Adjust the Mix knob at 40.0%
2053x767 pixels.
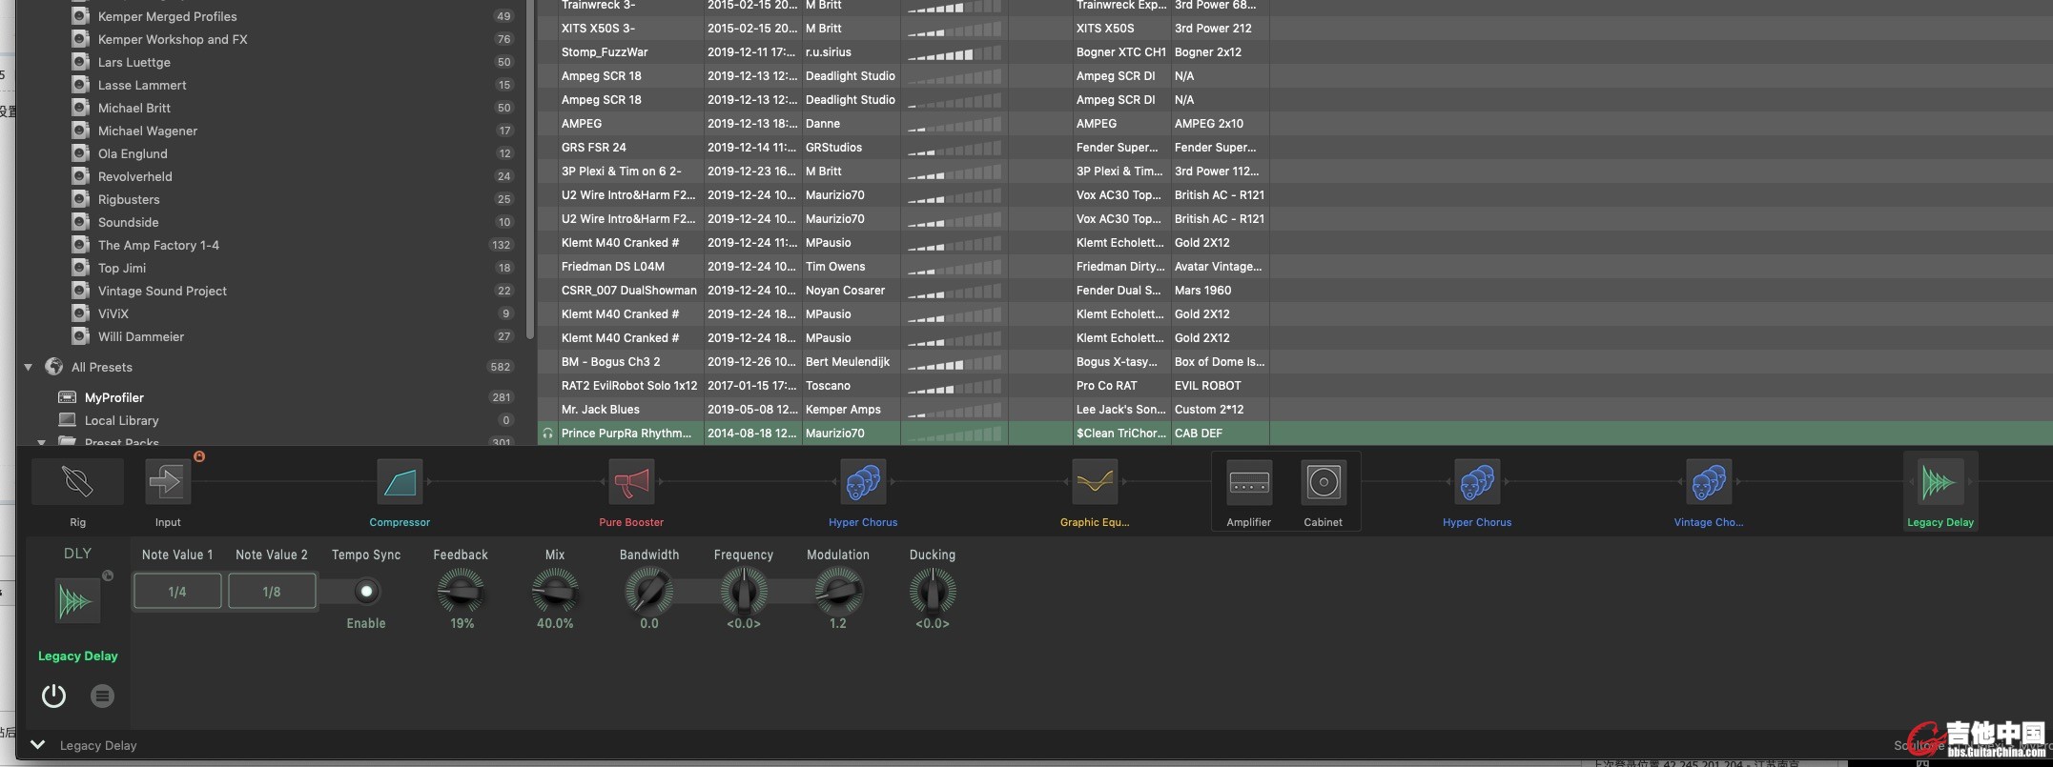coord(555,592)
